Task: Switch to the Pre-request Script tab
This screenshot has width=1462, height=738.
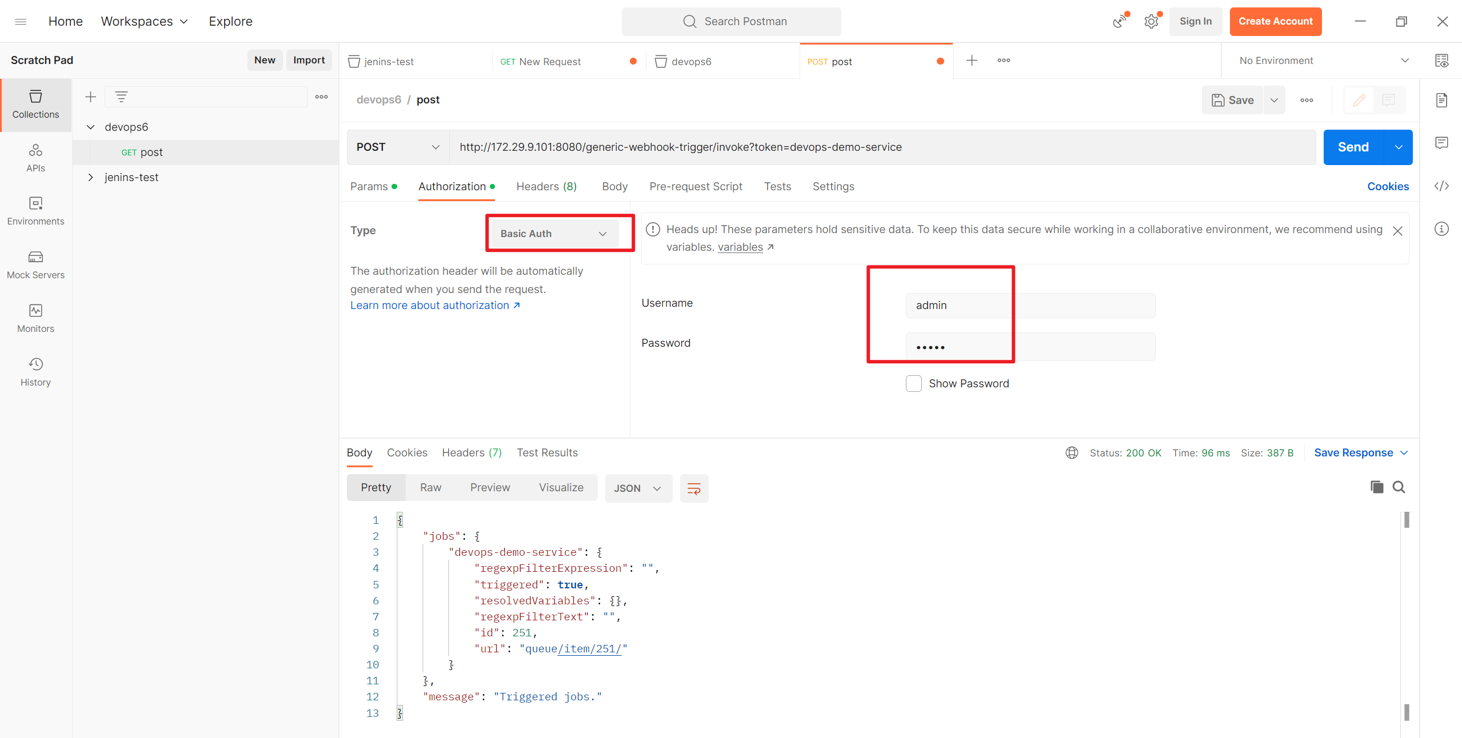Action: click(x=696, y=187)
